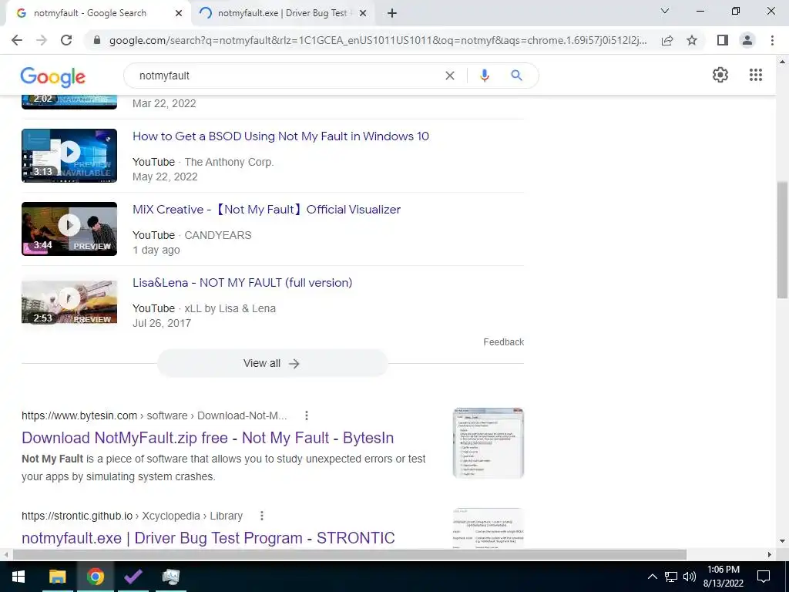Click the 'xLL by Lisa & Lena' channel text
Viewport: 789px width, 592px height.
230,308
